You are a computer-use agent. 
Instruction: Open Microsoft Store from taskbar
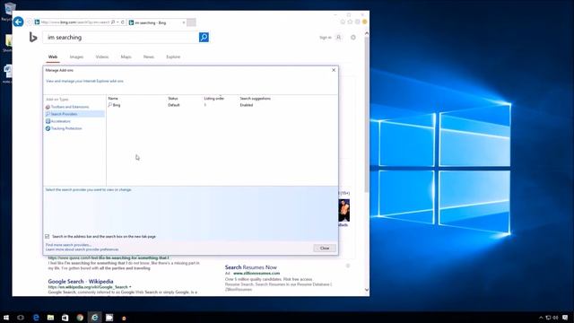65,318
